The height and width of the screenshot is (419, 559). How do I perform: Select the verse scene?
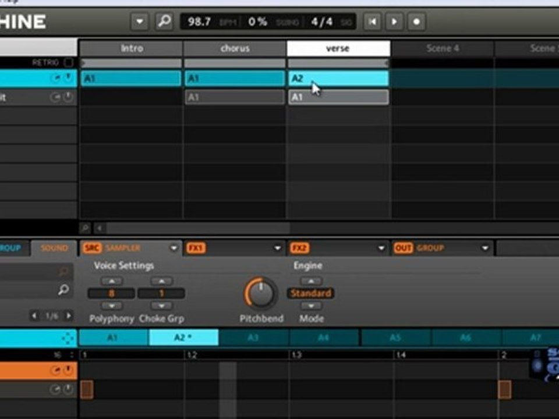pyautogui.click(x=338, y=48)
